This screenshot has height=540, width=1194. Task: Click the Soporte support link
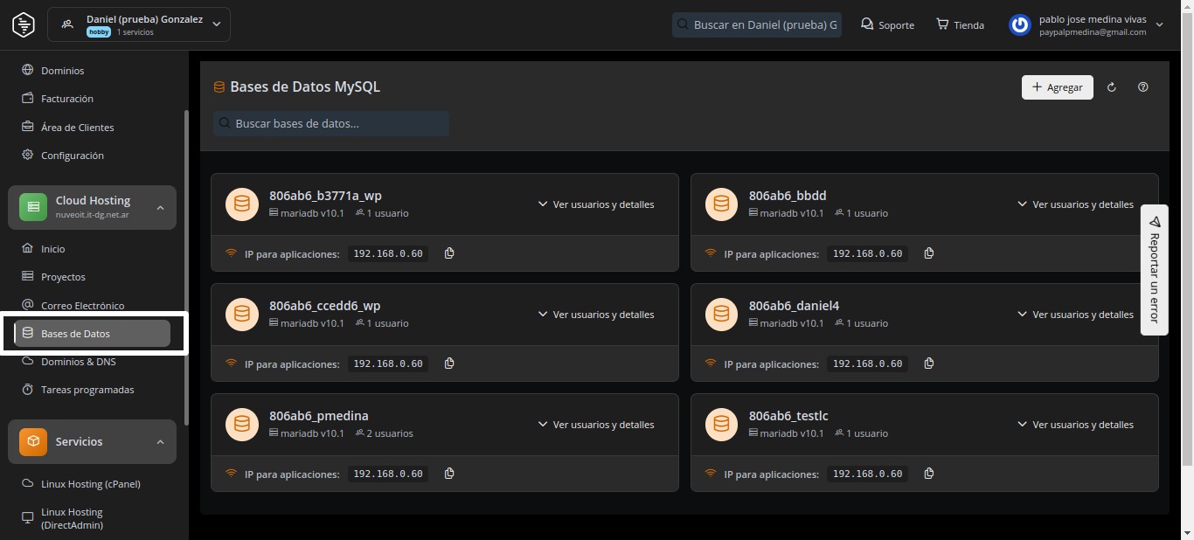887,24
